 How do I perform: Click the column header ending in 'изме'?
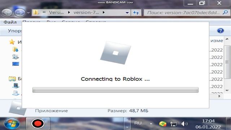click(217, 41)
